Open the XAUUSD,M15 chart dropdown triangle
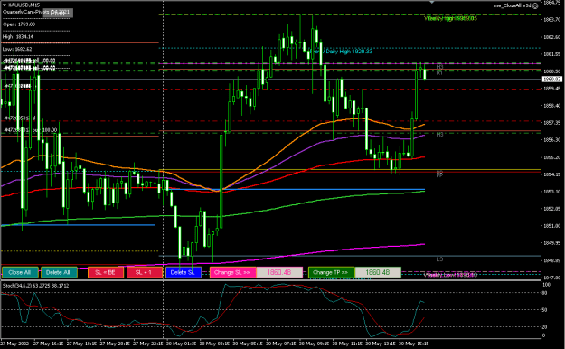The image size is (565, 349). [4, 5]
